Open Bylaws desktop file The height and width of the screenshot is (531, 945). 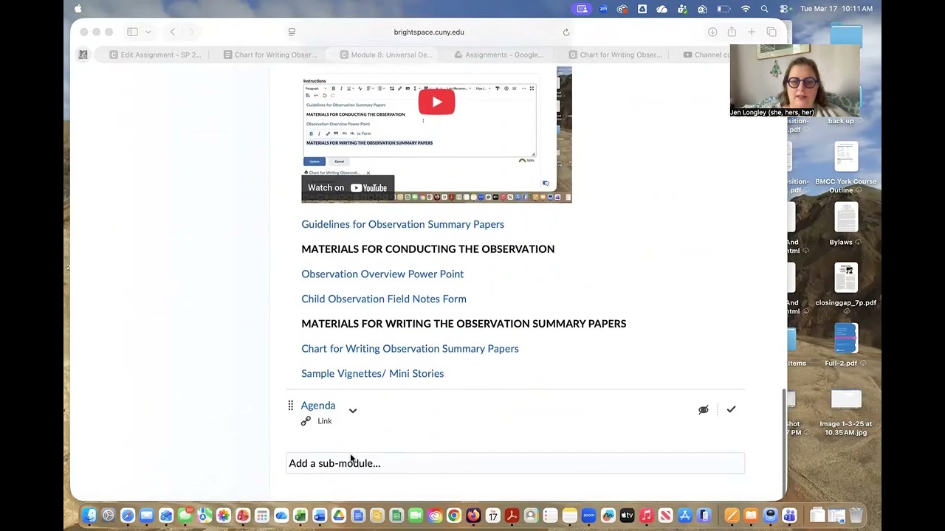click(x=846, y=223)
